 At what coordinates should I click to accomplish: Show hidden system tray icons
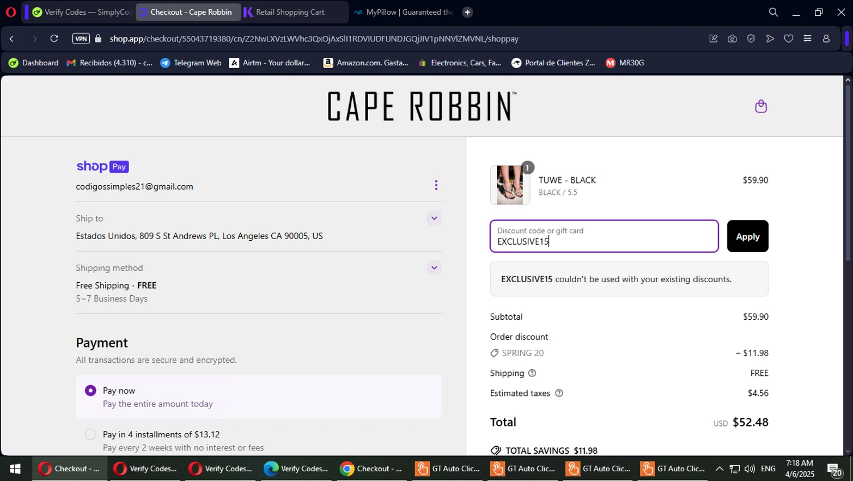coord(719,469)
